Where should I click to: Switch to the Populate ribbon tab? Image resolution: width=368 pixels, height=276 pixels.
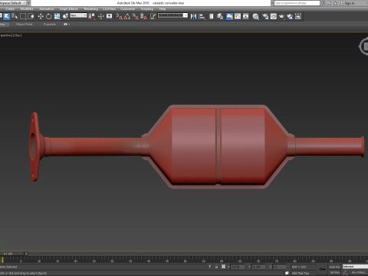(x=50, y=25)
